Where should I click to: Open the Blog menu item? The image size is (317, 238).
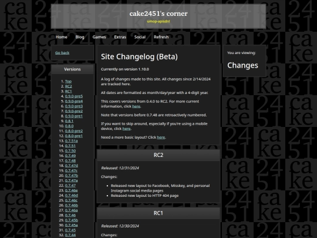[x=80, y=37]
